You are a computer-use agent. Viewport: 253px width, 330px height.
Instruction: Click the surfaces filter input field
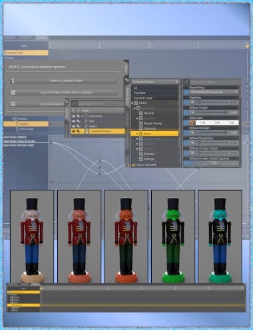click(x=214, y=82)
